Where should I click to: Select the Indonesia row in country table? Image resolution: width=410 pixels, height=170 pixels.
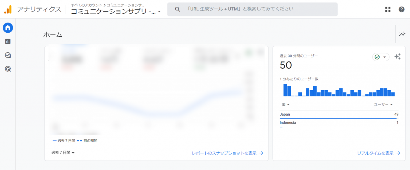(339, 123)
